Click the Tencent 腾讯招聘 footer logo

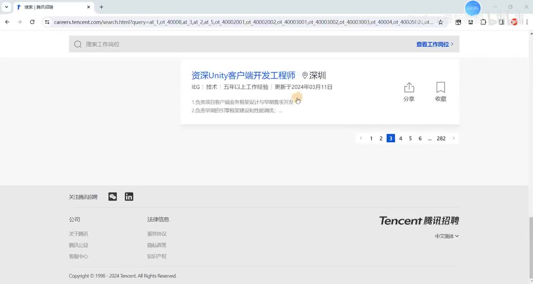pyautogui.click(x=419, y=221)
